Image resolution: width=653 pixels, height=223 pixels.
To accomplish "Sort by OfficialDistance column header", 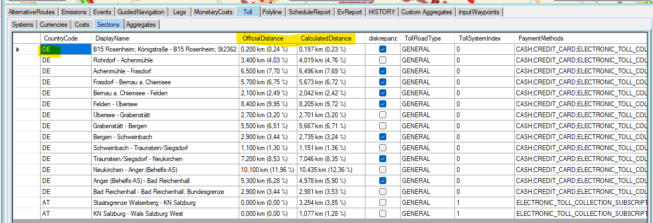I will (x=263, y=38).
